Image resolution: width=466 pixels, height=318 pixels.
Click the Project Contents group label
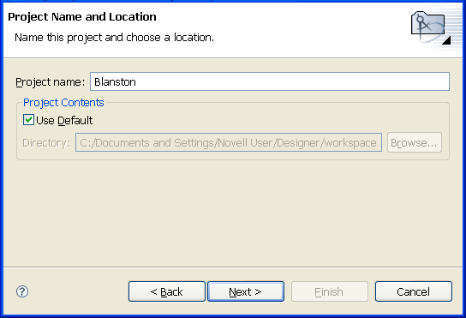coord(63,103)
